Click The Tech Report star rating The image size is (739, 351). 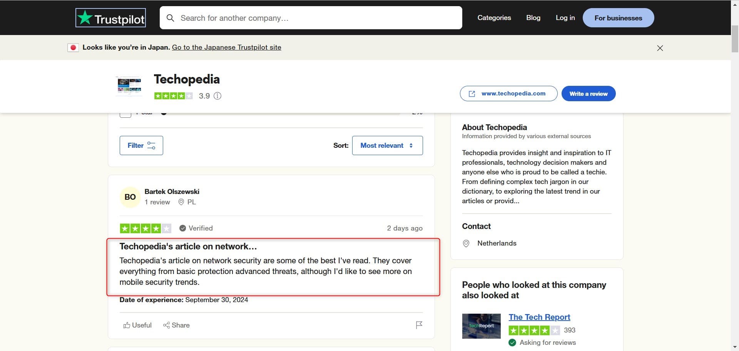point(534,330)
